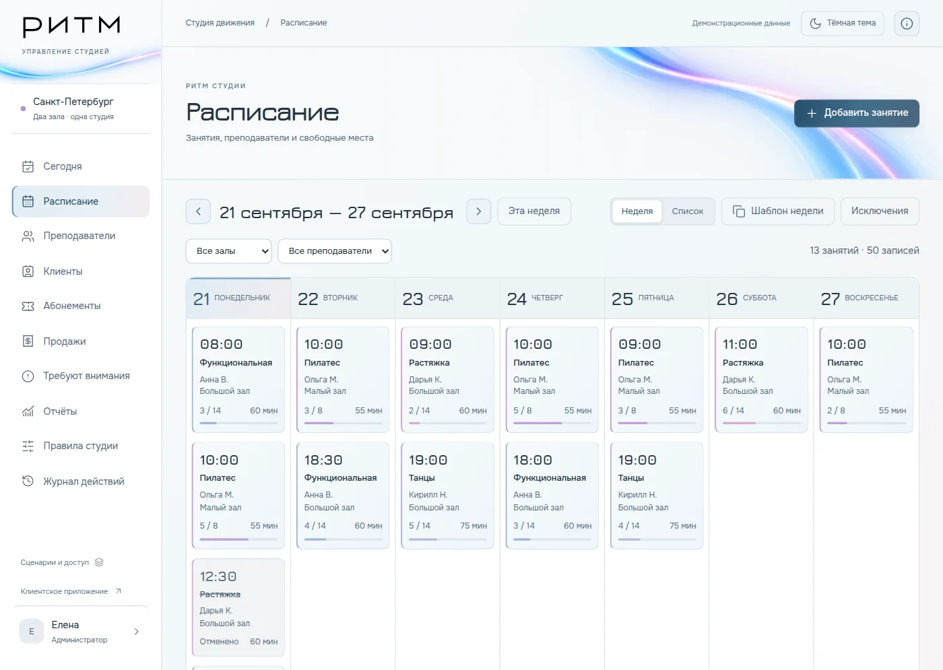
Task: Open the Сегодня calendar icon
Action: (28, 166)
